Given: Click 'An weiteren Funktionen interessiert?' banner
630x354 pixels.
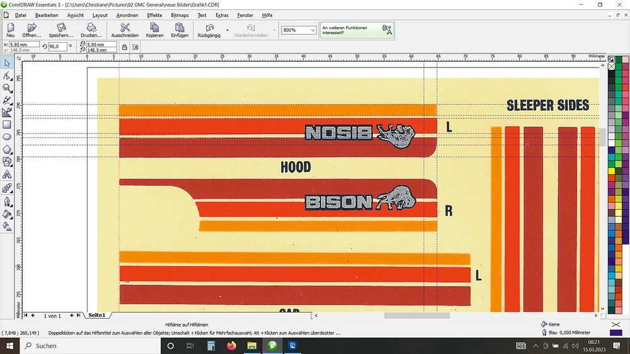Looking at the screenshot, I should (357, 30).
